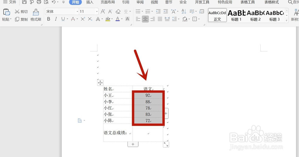The width and height of the screenshot is (299, 157).
Task: Click the Align Left icon
Action: click(138, 19)
